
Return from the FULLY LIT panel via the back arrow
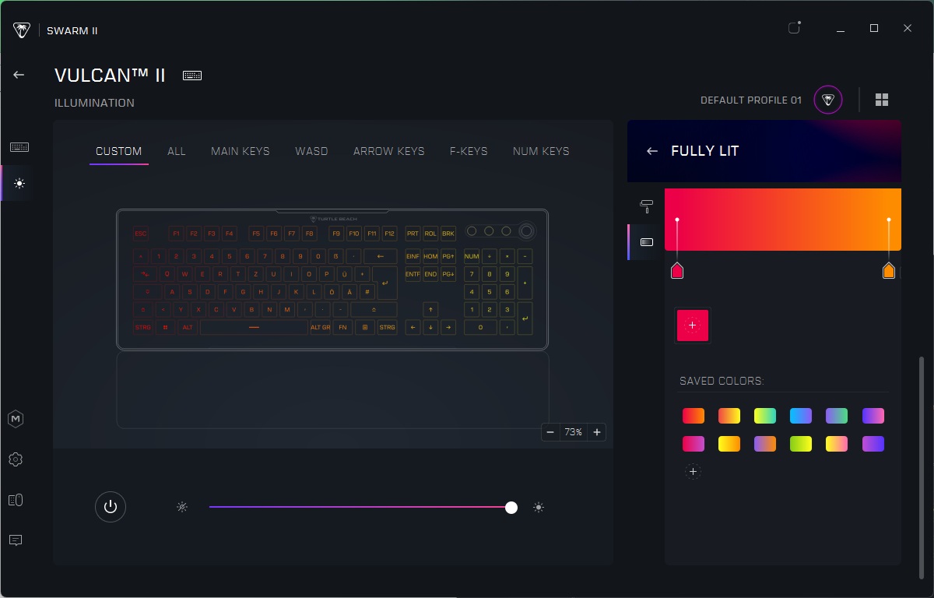tap(652, 151)
